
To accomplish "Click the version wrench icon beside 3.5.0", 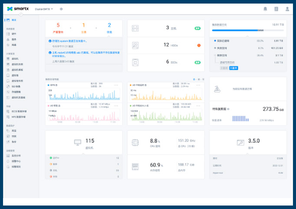I will tap(240, 143).
